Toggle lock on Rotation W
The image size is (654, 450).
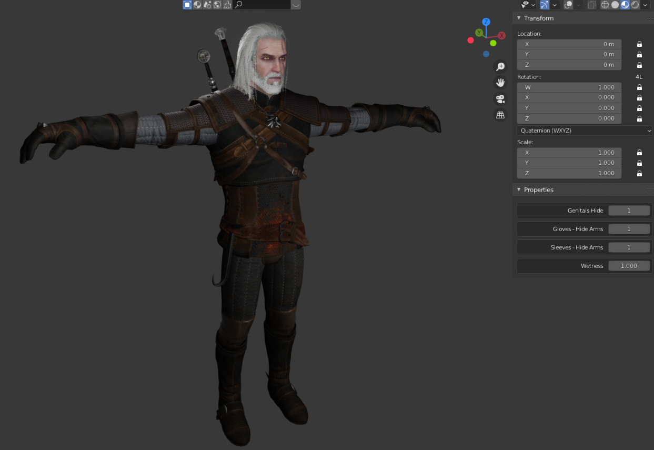639,87
